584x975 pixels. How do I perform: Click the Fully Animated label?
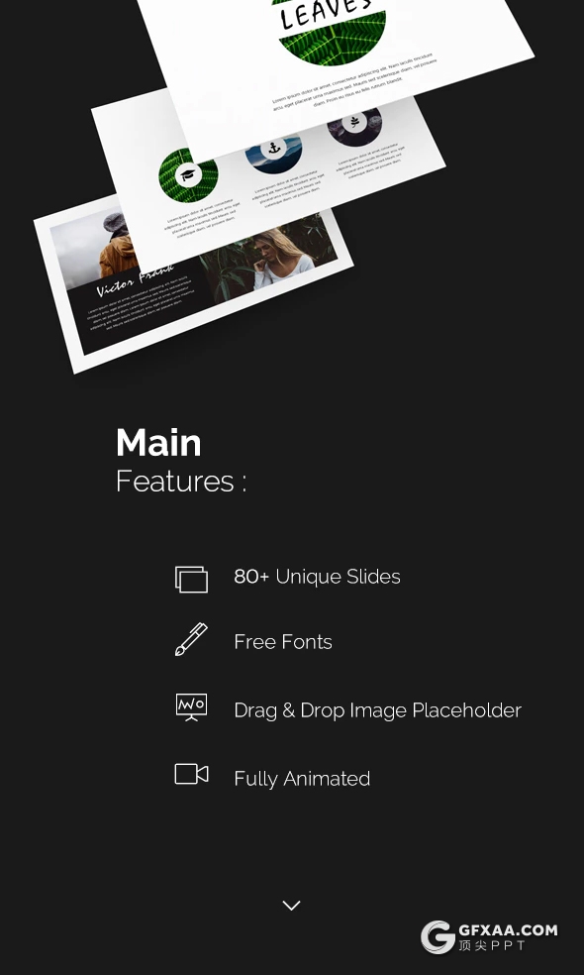[302, 779]
